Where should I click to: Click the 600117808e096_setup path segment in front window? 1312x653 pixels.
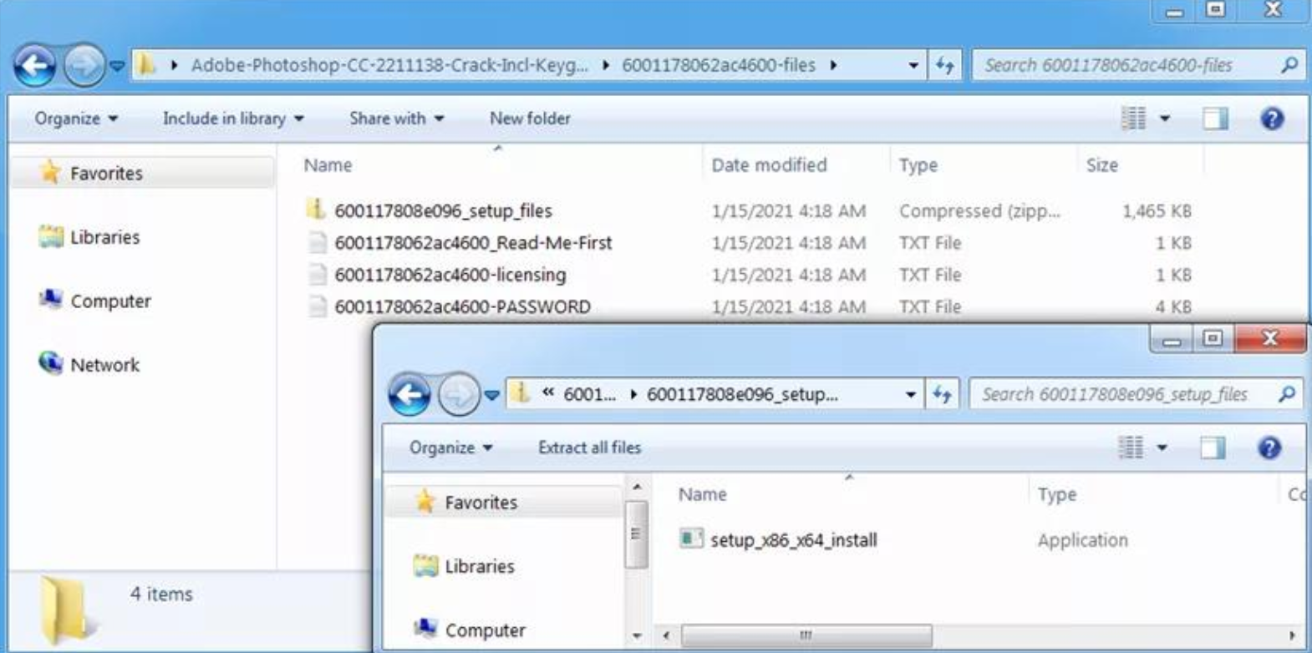point(742,394)
